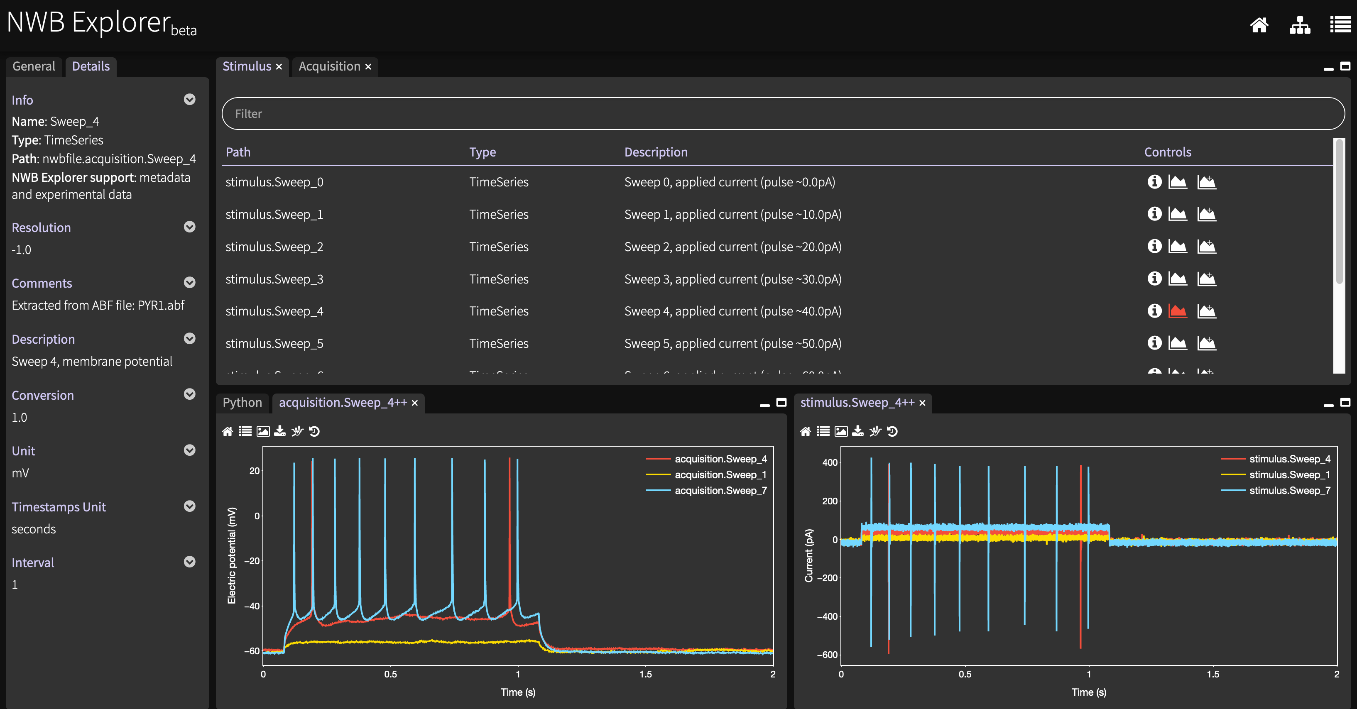Add stimulus.Sweep_5 to existing plot
The width and height of the screenshot is (1357, 709).
point(1206,343)
